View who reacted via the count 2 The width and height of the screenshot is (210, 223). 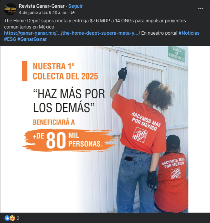[x=18, y=218]
